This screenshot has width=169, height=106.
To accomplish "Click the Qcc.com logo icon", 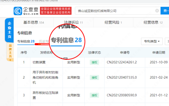I will [18, 11].
